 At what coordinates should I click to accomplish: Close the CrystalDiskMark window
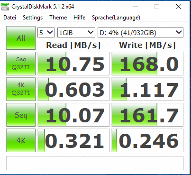tap(179, 7)
